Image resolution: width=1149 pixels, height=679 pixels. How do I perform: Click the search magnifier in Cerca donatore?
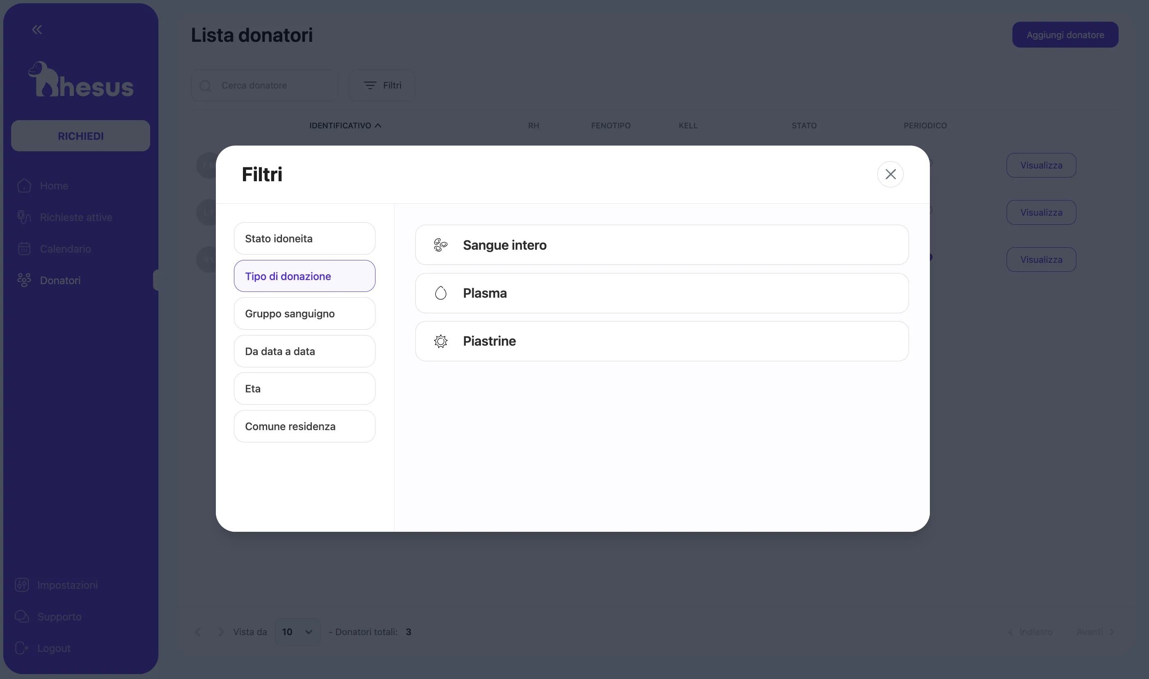point(206,85)
